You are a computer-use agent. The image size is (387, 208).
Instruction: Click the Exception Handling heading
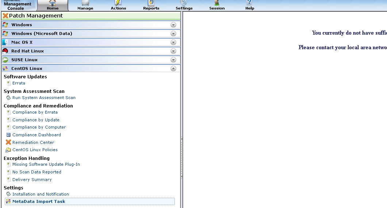click(27, 158)
